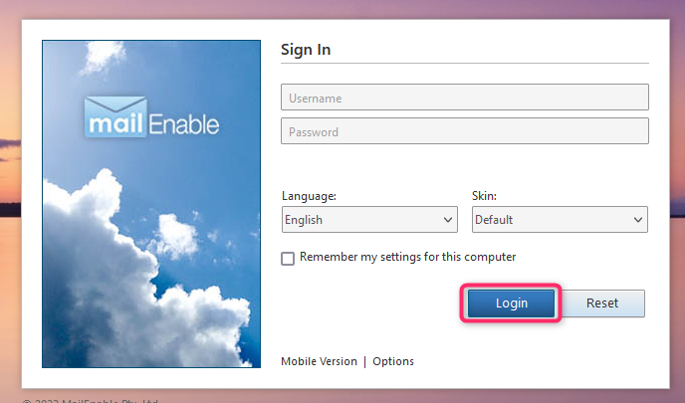The image size is (685, 403).
Task: Click the Reset button
Action: [602, 303]
